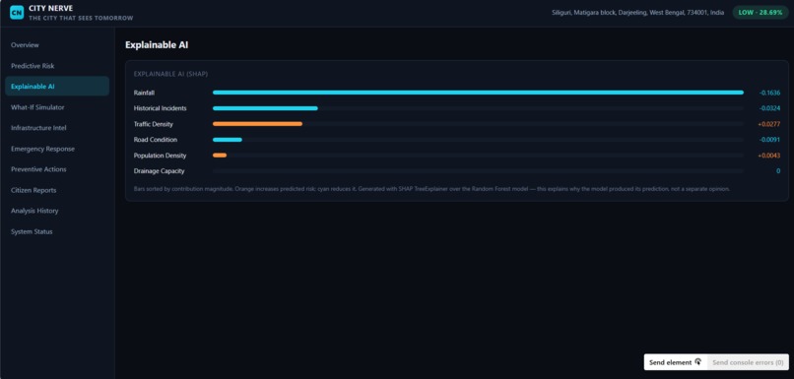Viewport: 794px width, 379px height.
Task: Click the CN City Nerve logo icon
Action: tap(17, 13)
